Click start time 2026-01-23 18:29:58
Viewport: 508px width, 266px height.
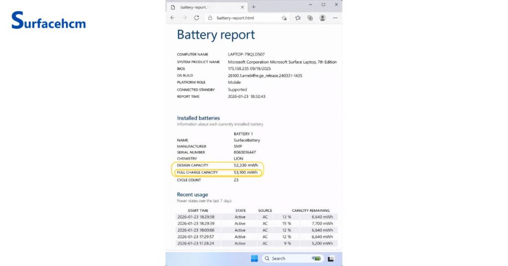(195, 217)
